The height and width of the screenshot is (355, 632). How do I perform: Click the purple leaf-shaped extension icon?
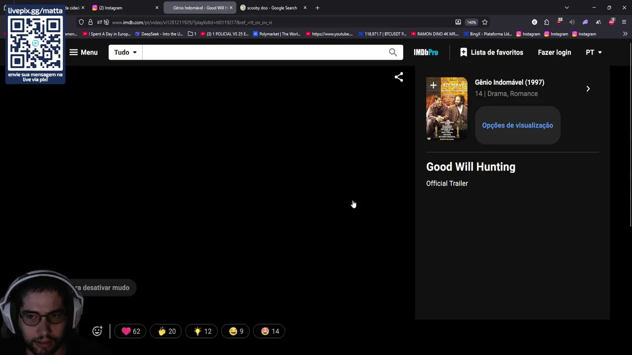(x=585, y=22)
